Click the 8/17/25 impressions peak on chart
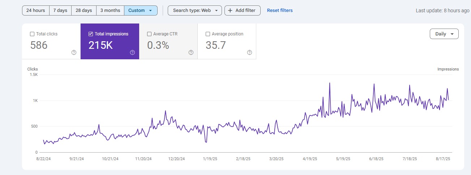 coord(447,89)
